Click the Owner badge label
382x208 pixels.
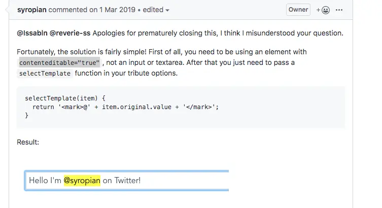click(x=298, y=10)
